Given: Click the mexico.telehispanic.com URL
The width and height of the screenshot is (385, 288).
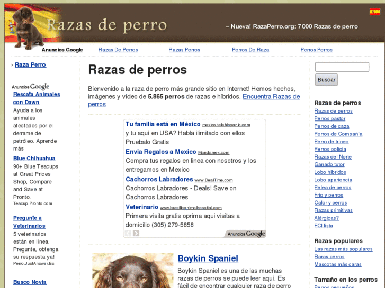Looking at the screenshot, I should click(226, 125).
